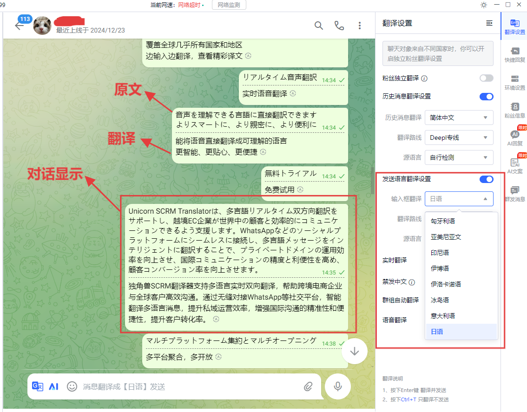Click 最近上线于 2024/12/23 status text
The image size is (527, 412).
(91, 30)
